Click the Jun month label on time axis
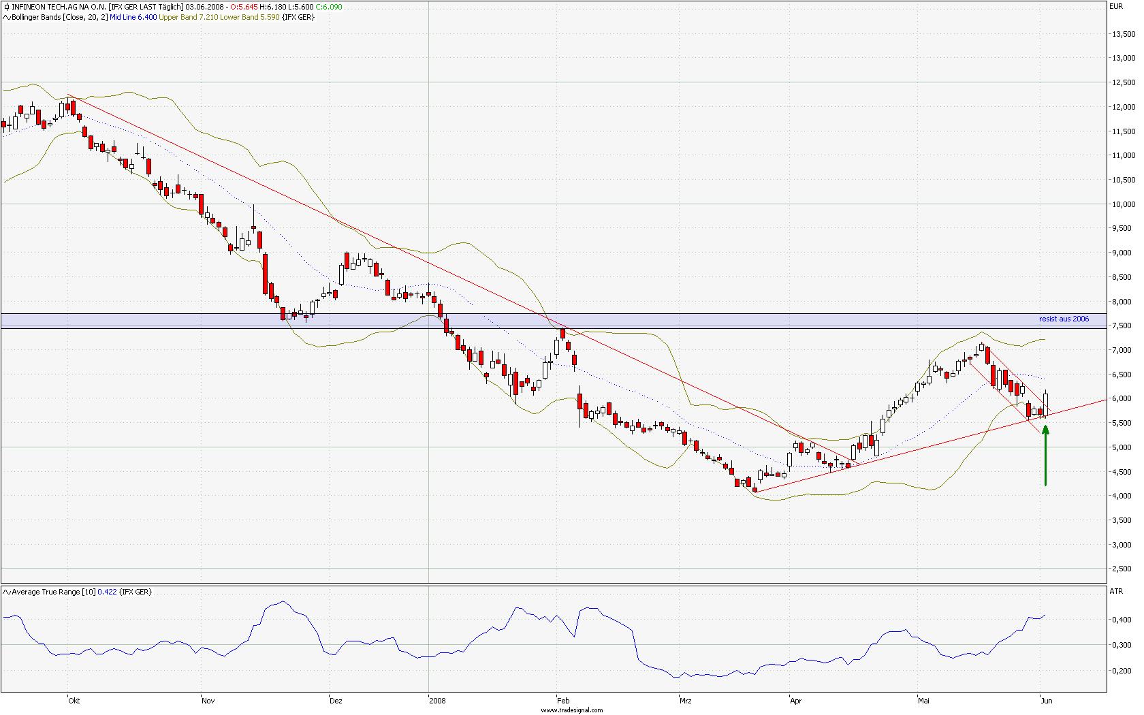This screenshot has width=1144, height=715. pos(1046,700)
